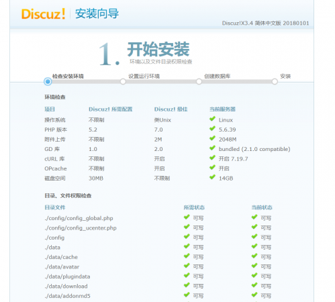
Task: Click the checkmark next to 14GB
Action: pyautogui.click(x=212, y=177)
